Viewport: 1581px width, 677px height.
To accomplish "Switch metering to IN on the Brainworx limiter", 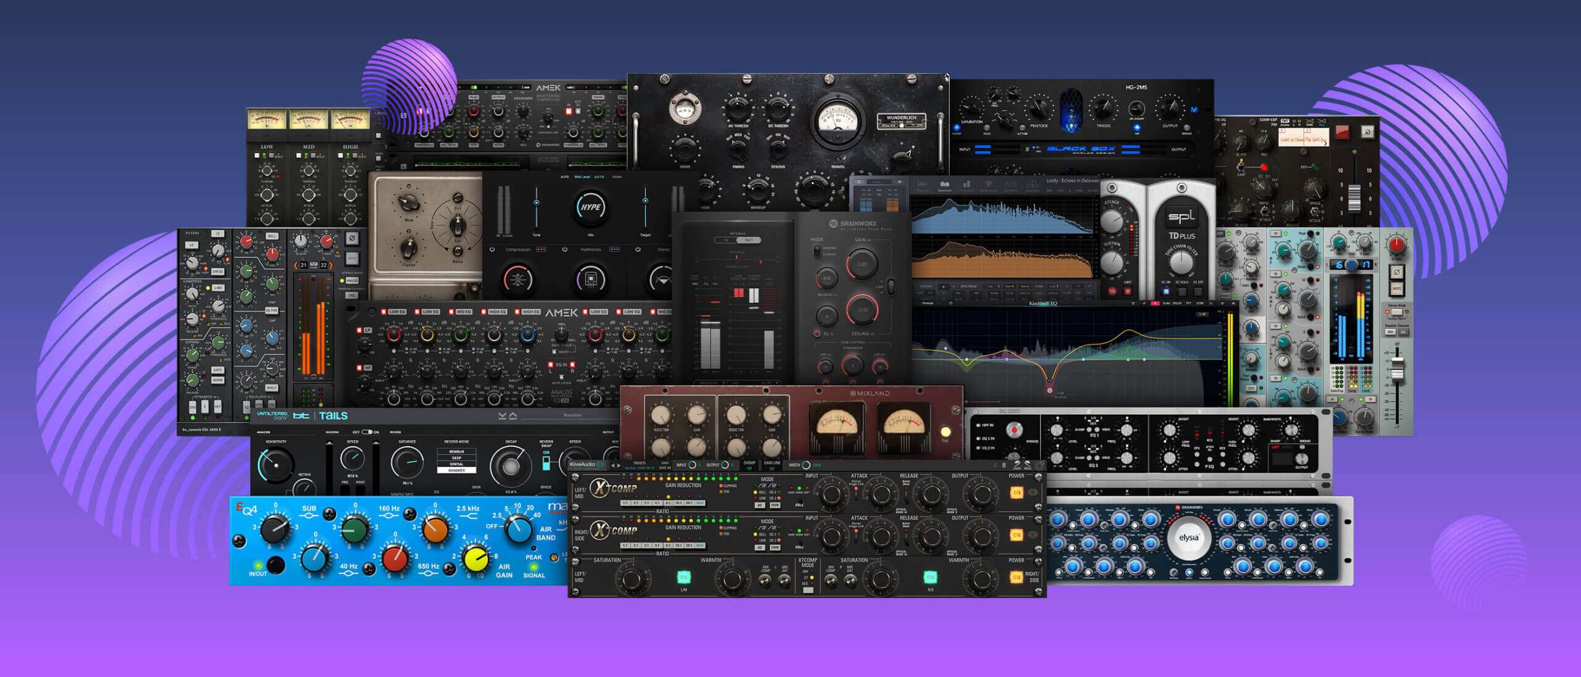I will tap(727, 240).
